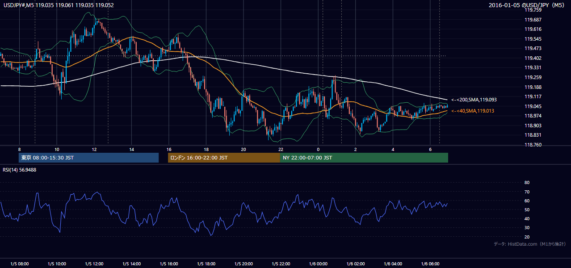Click the 1/5 22:00 time axis label

[281, 264]
